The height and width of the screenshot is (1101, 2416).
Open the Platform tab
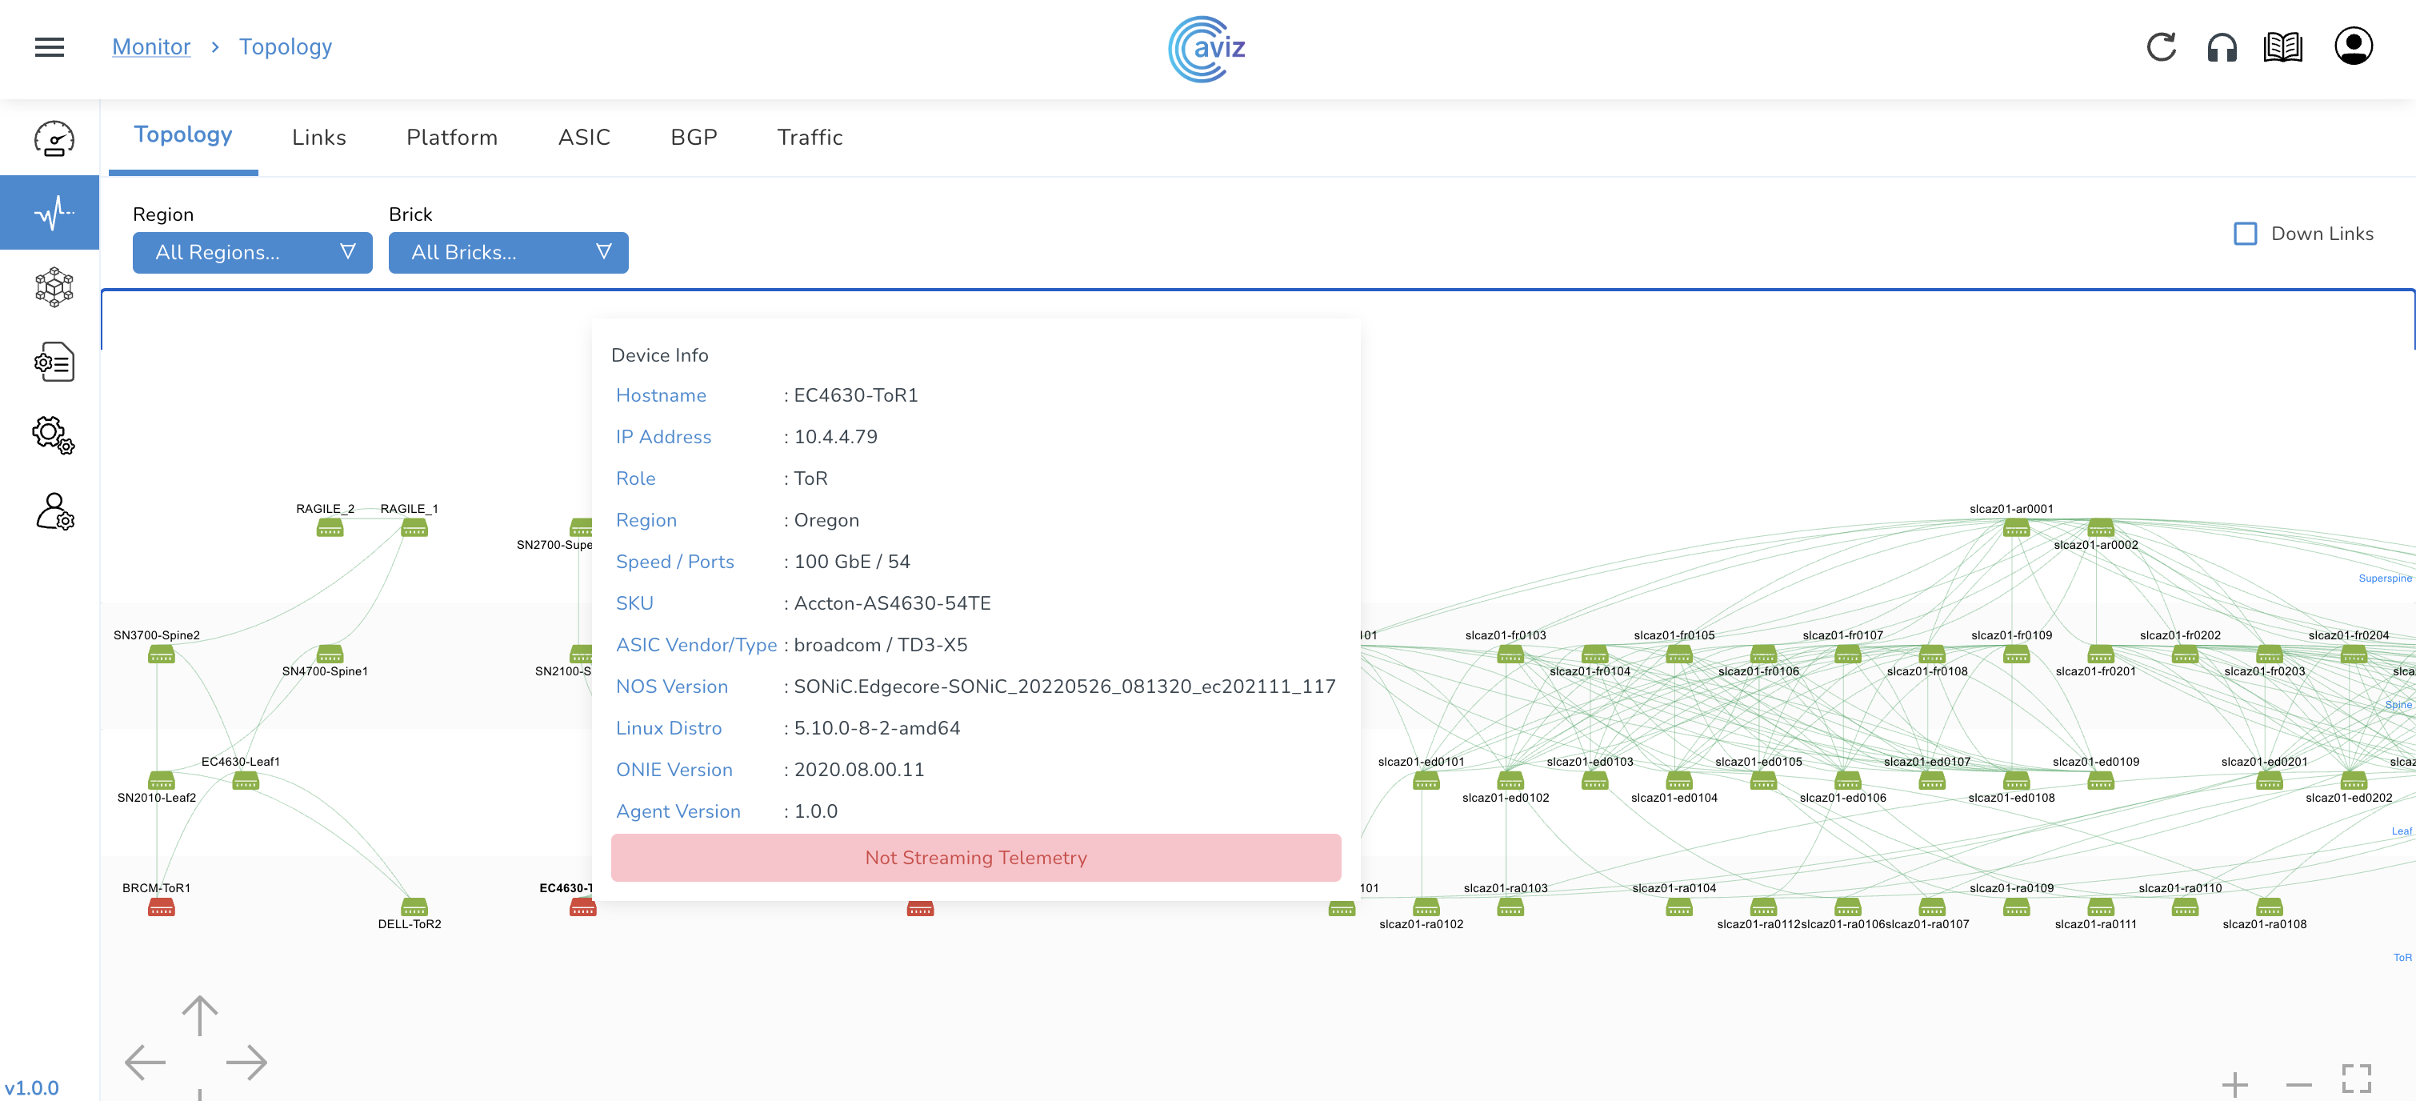tap(451, 138)
